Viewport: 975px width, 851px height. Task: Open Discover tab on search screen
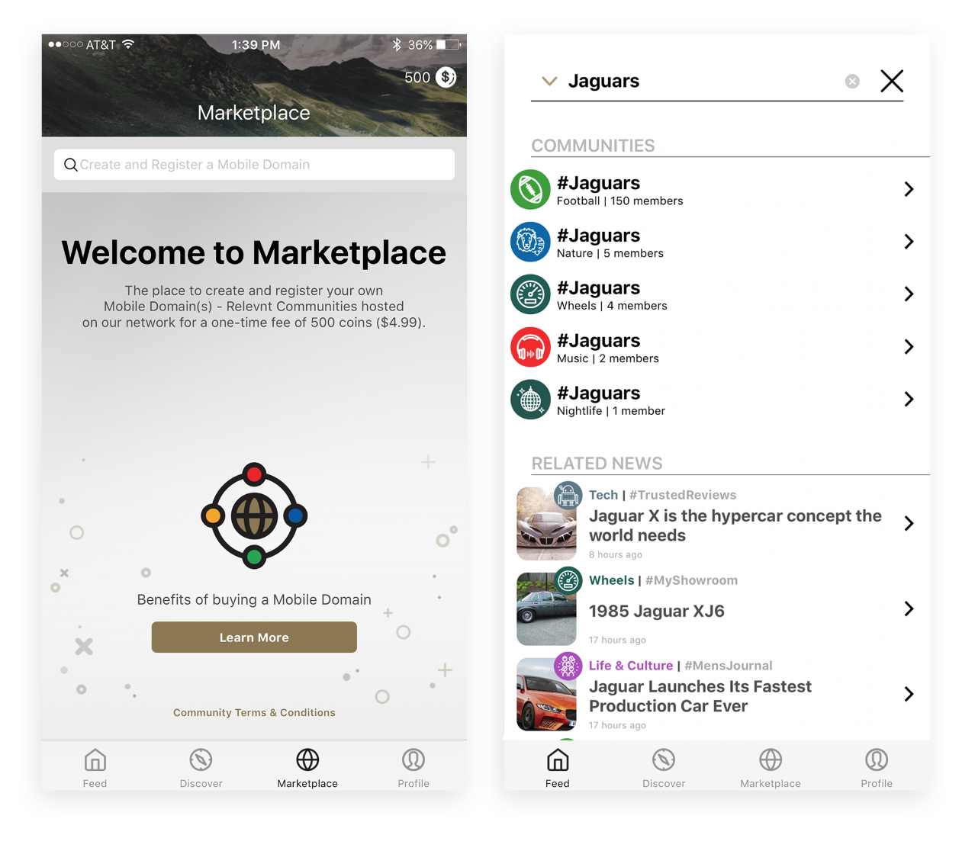(664, 768)
